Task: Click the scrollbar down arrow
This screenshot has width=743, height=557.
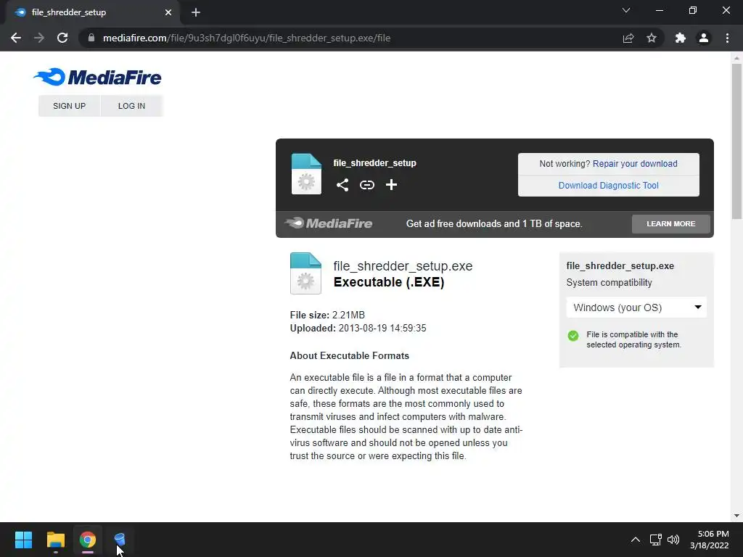Action: 736,516
